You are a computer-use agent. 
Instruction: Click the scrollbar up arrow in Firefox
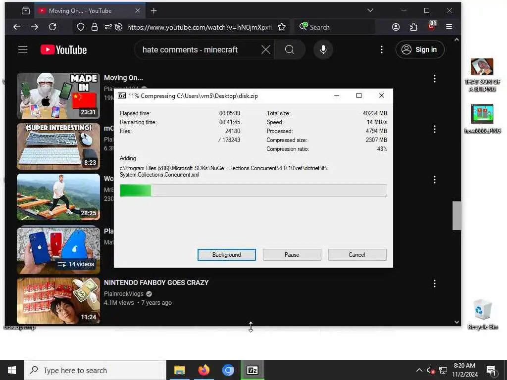point(456,40)
